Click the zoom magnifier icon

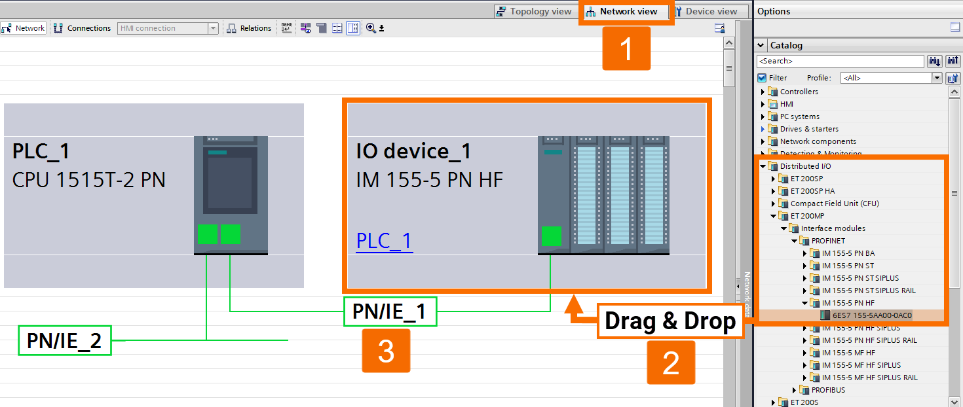[x=371, y=28]
